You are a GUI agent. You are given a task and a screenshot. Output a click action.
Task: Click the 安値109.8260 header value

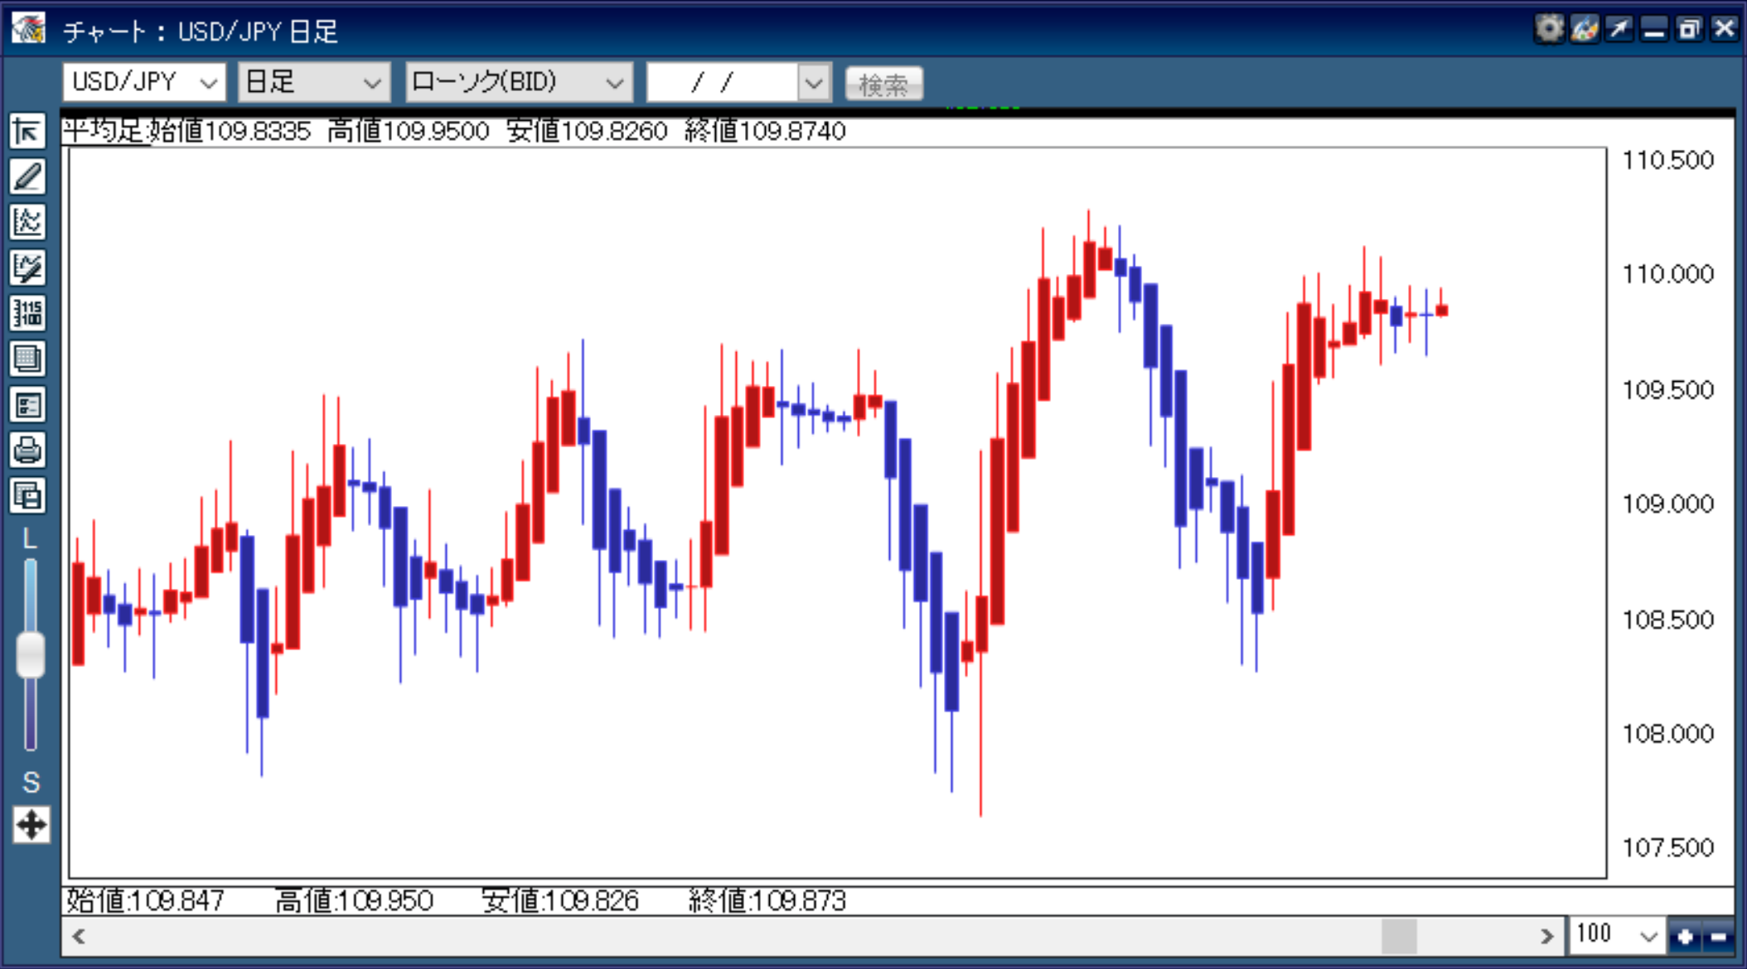[587, 131]
